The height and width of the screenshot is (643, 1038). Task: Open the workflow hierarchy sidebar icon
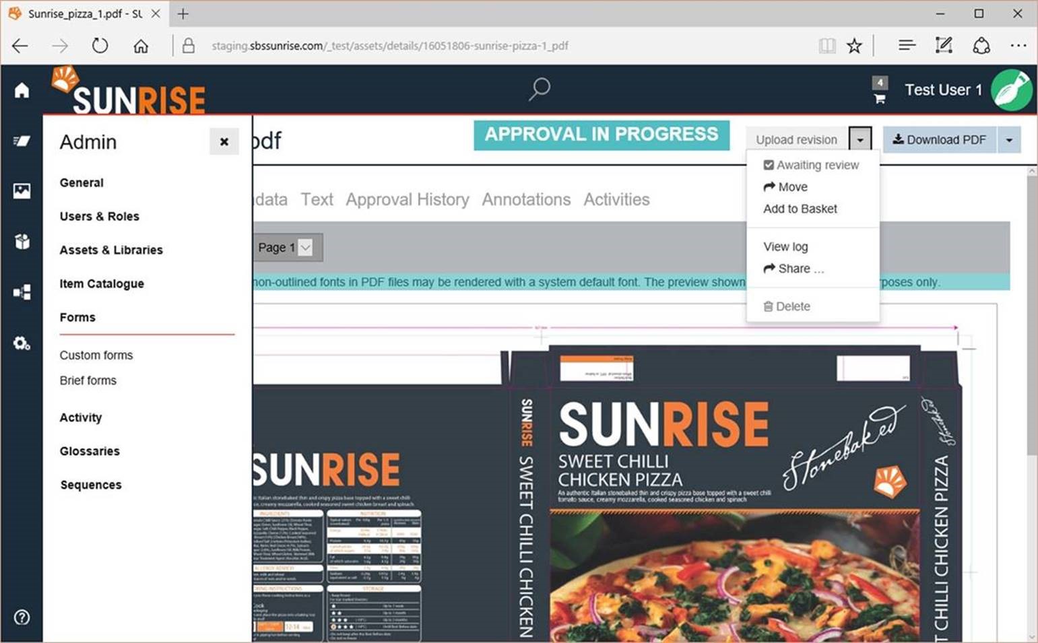tap(22, 292)
